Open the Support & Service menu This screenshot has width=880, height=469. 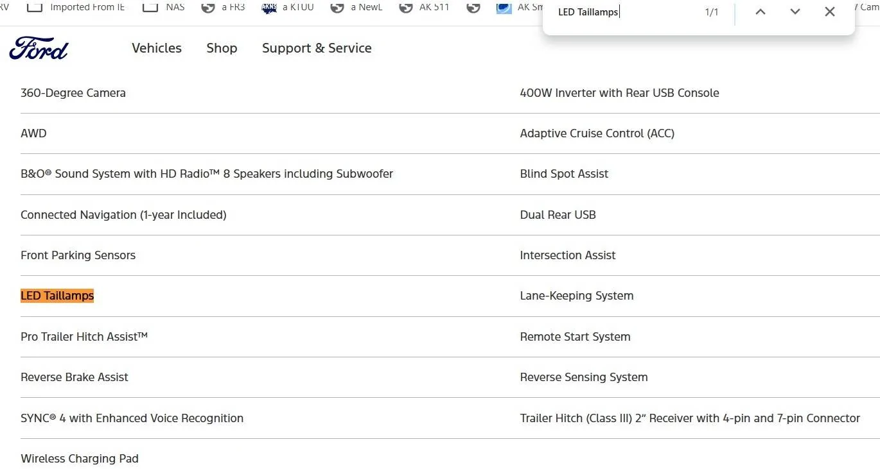(x=317, y=48)
